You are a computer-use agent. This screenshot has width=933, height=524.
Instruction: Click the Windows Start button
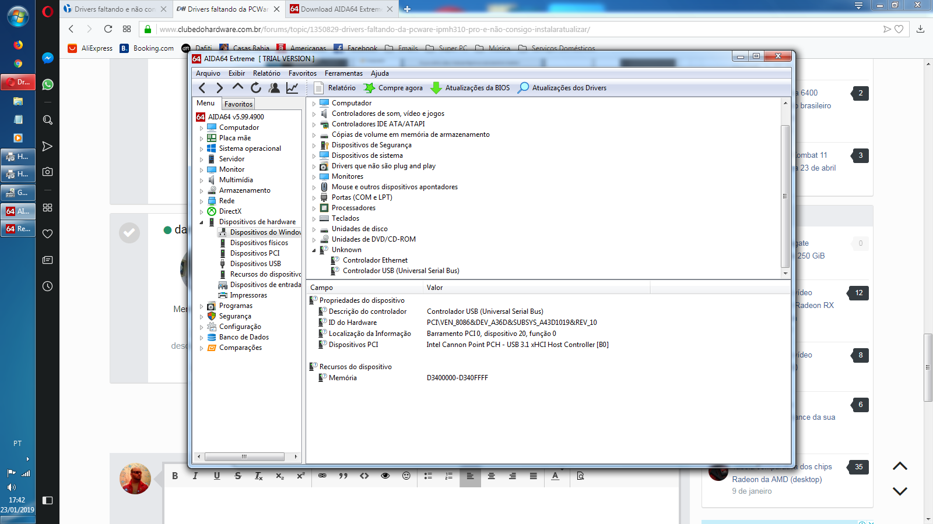click(x=17, y=16)
